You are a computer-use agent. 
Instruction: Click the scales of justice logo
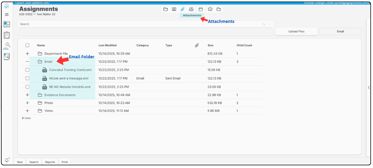(x=7, y=5)
